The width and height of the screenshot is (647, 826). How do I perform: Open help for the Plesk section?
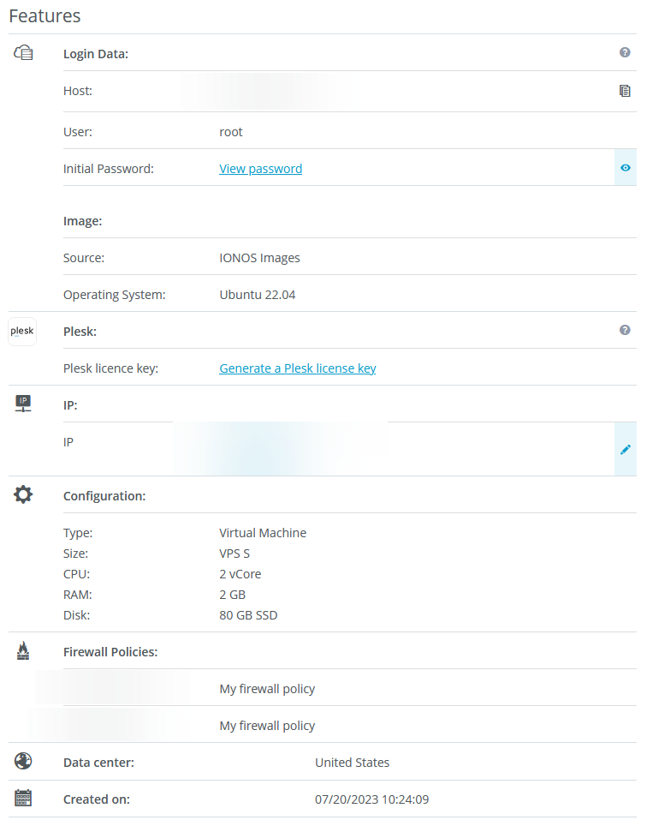625,330
